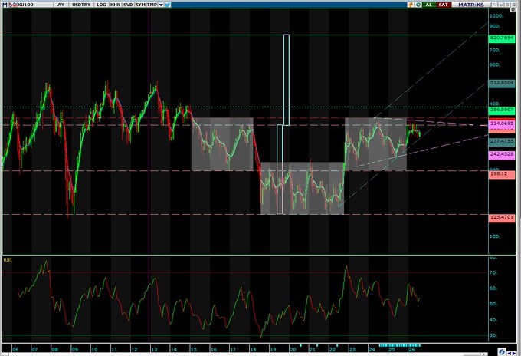
Task: Click the green AL buy button
Action: (428, 5)
